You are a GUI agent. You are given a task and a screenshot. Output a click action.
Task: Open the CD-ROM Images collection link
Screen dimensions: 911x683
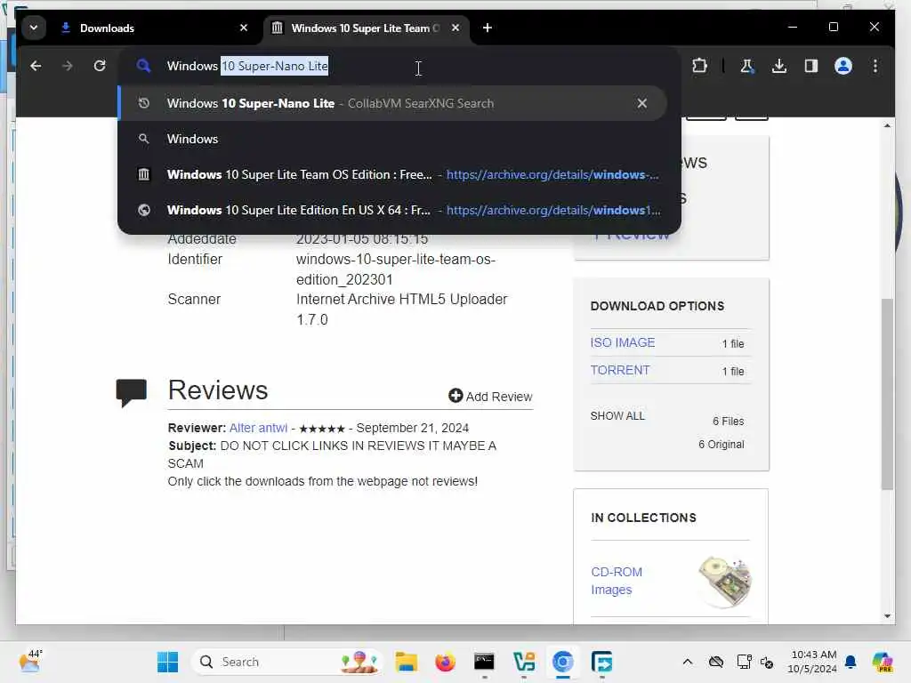point(617,581)
